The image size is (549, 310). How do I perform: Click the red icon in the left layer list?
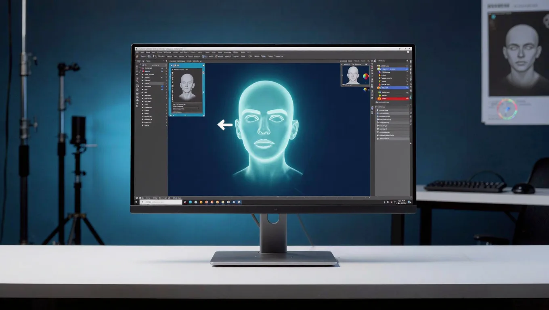pyautogui.click(x=143, y=71)
